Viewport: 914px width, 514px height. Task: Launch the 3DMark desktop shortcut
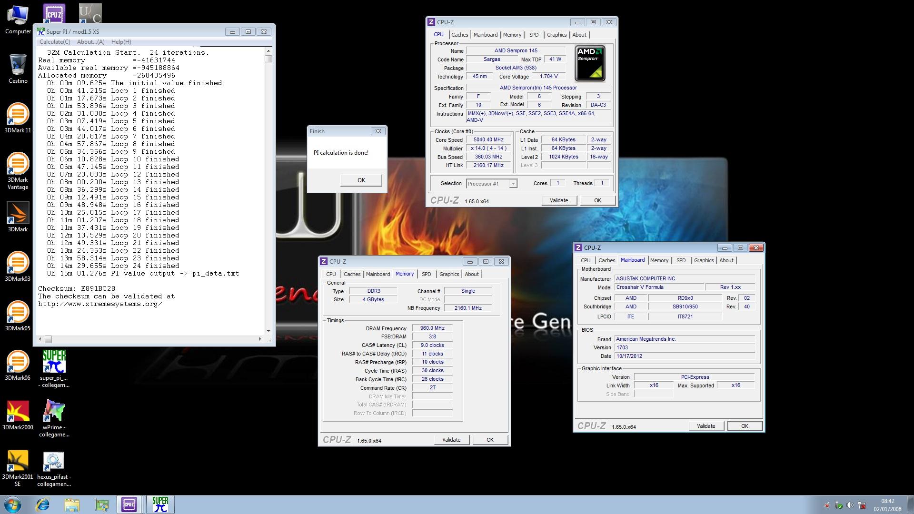pos(18,217)
